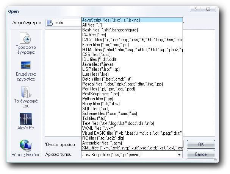Select Batch files filter option

tap(132, 79)
